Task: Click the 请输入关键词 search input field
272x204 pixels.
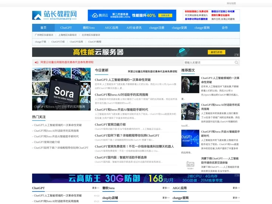Action: (x=209, y=62)
